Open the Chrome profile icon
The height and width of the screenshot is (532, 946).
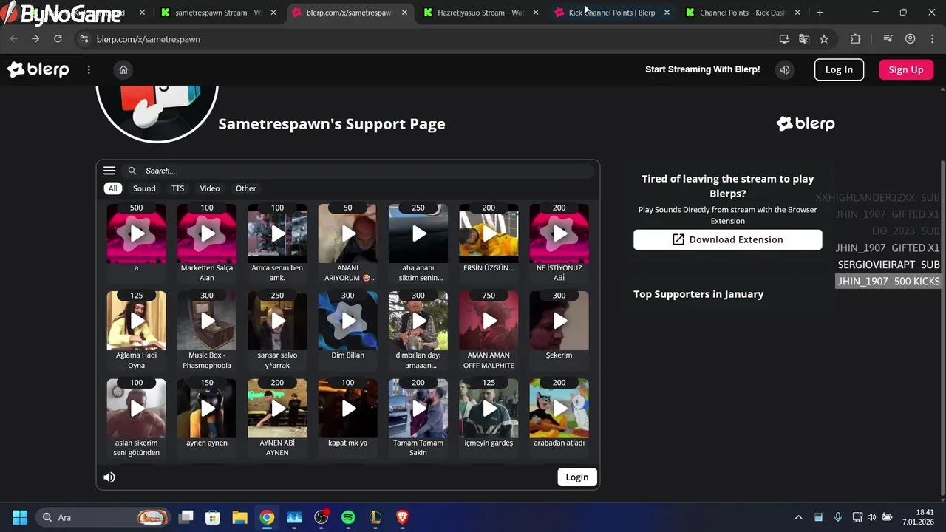(x=911, y=39)
